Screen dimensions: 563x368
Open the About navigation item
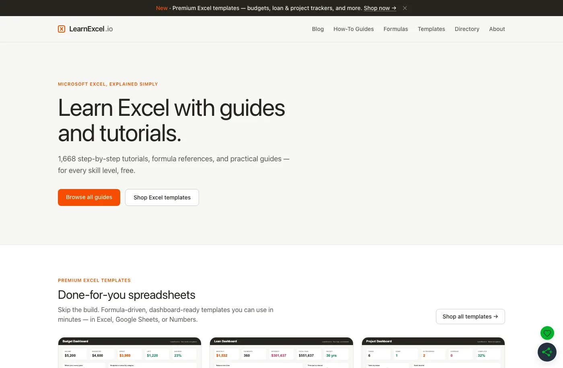point(497,29)
